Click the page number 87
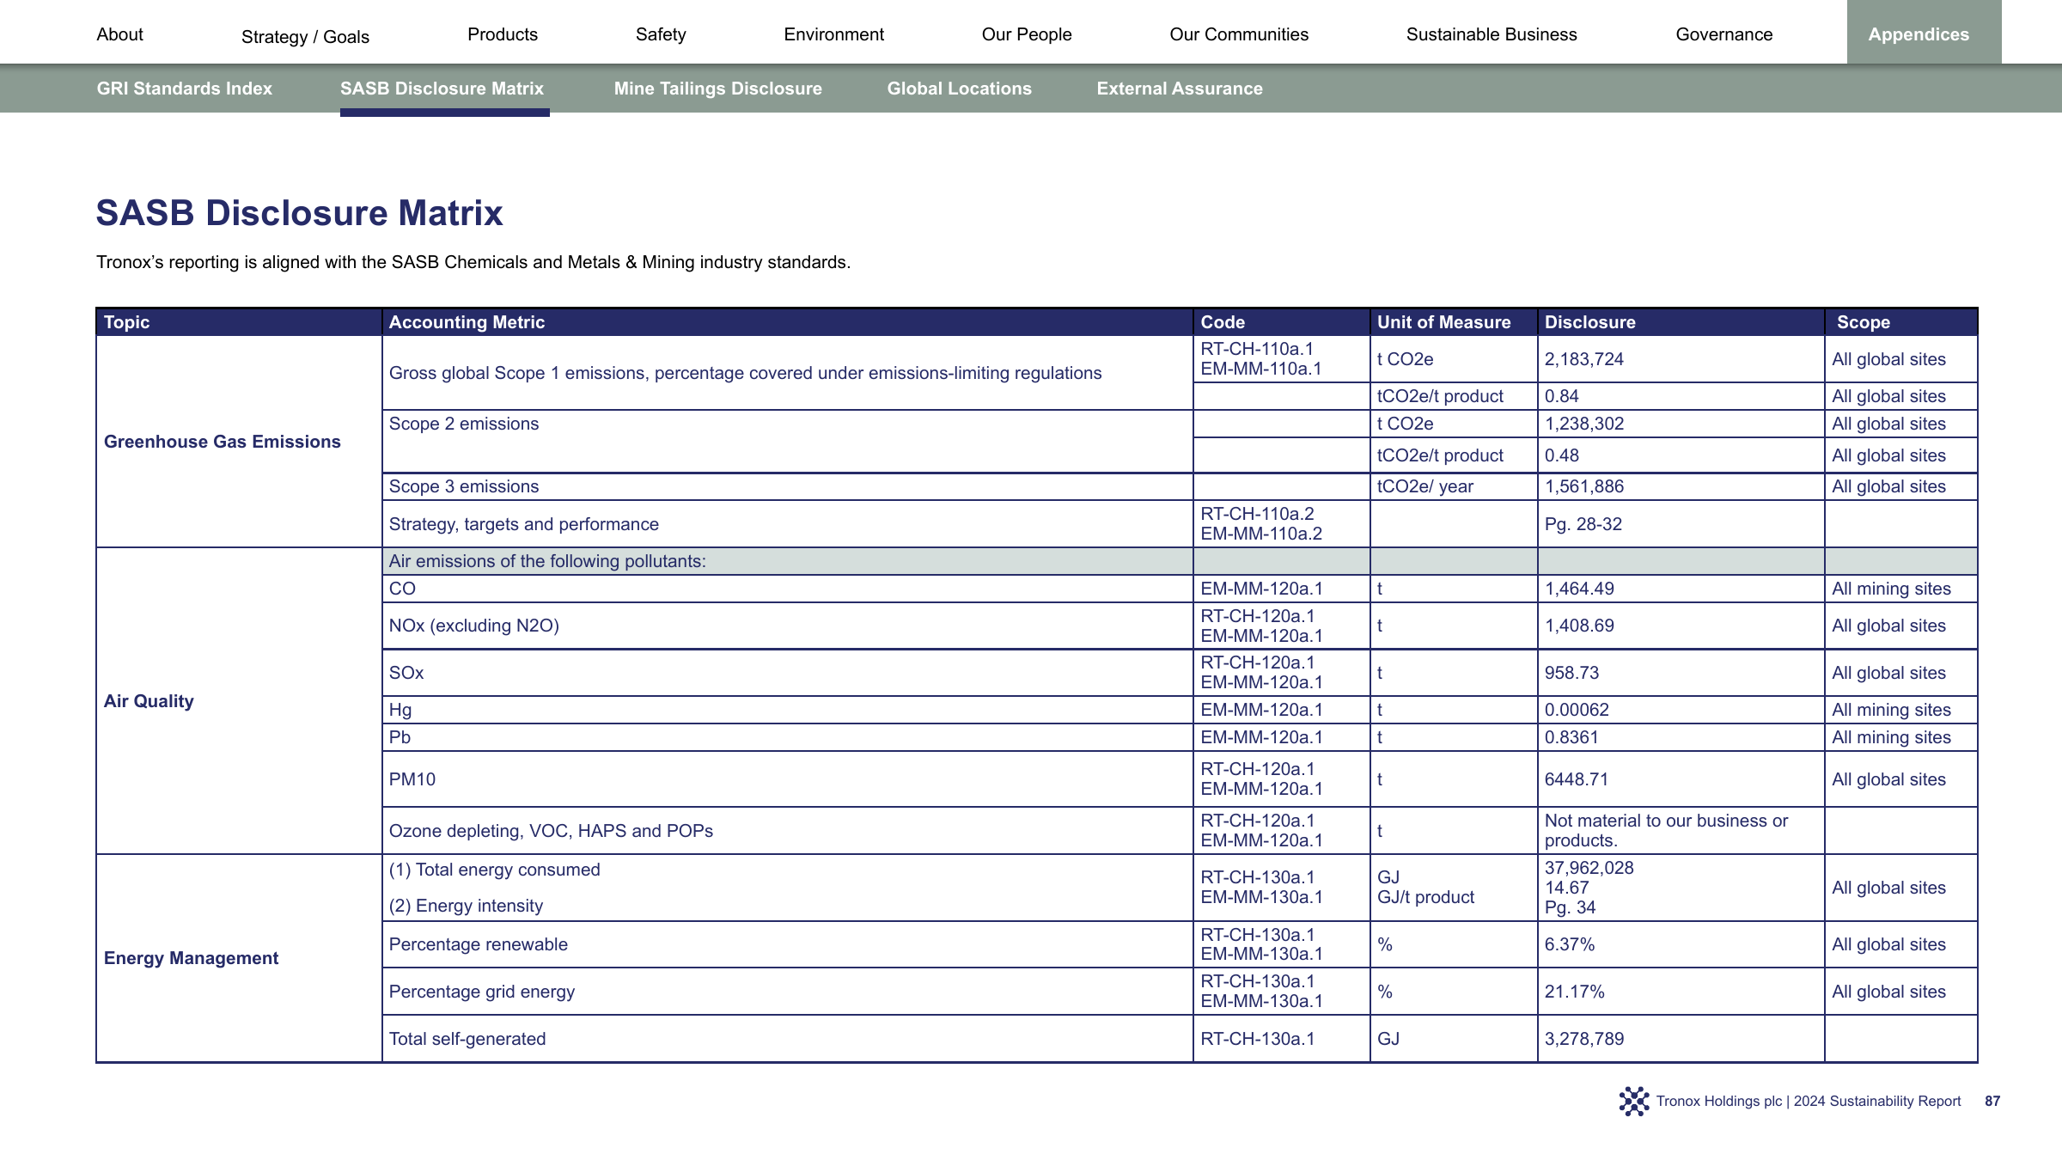This screenshot has width=2062, height=1160. point(1992,1101)
